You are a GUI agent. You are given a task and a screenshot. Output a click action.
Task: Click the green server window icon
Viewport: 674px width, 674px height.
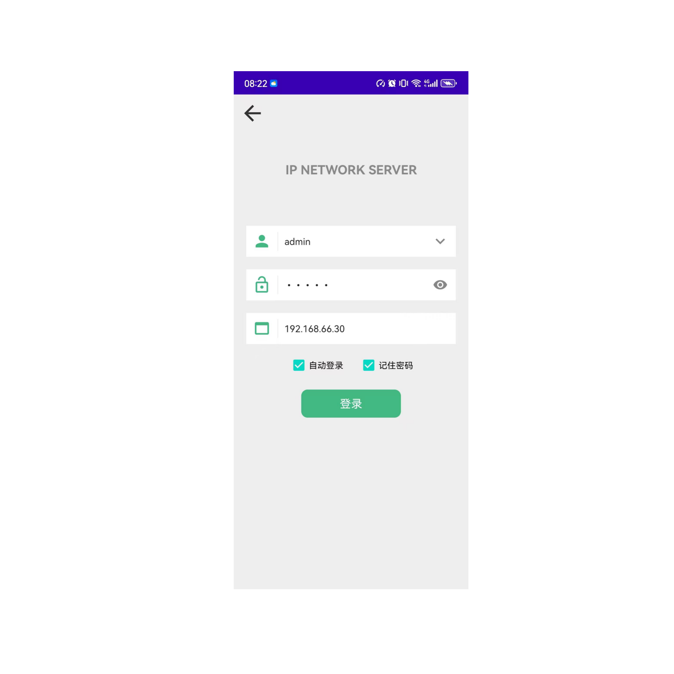[x=262, y=328]
